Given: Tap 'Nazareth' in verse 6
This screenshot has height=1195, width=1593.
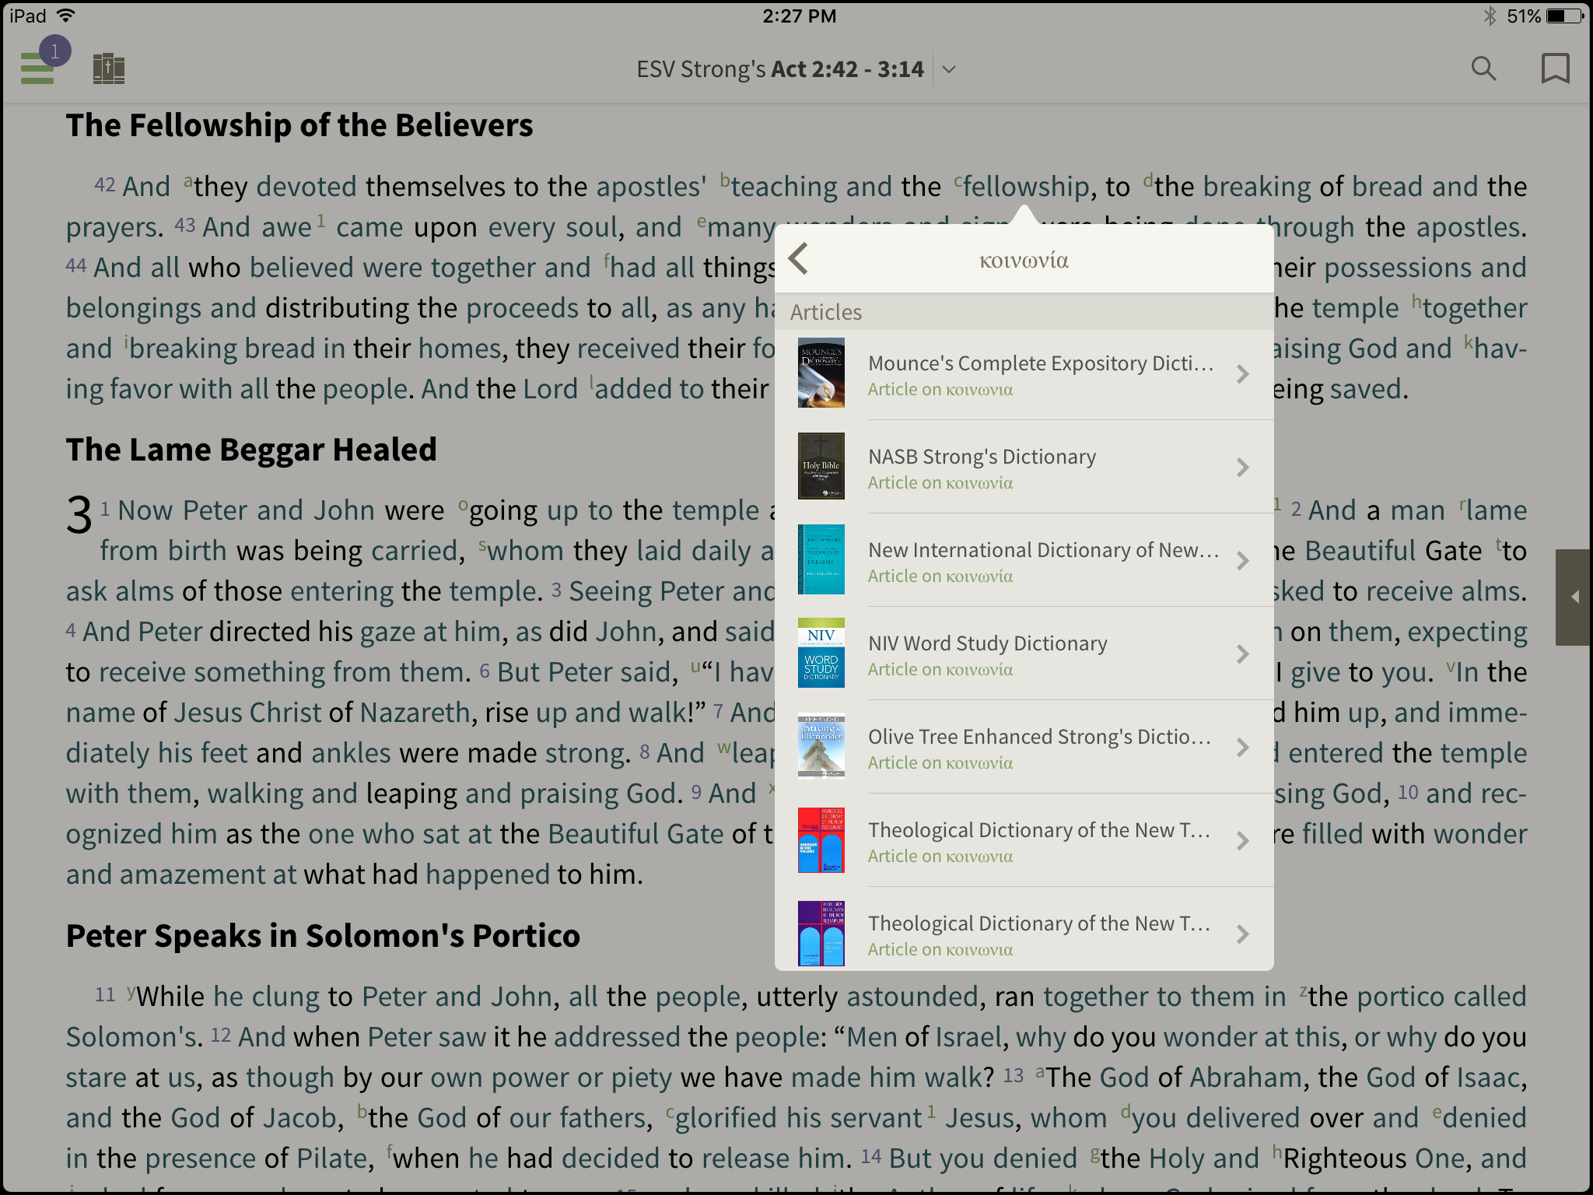Looking at the screenshot, I should pos(415,713).
